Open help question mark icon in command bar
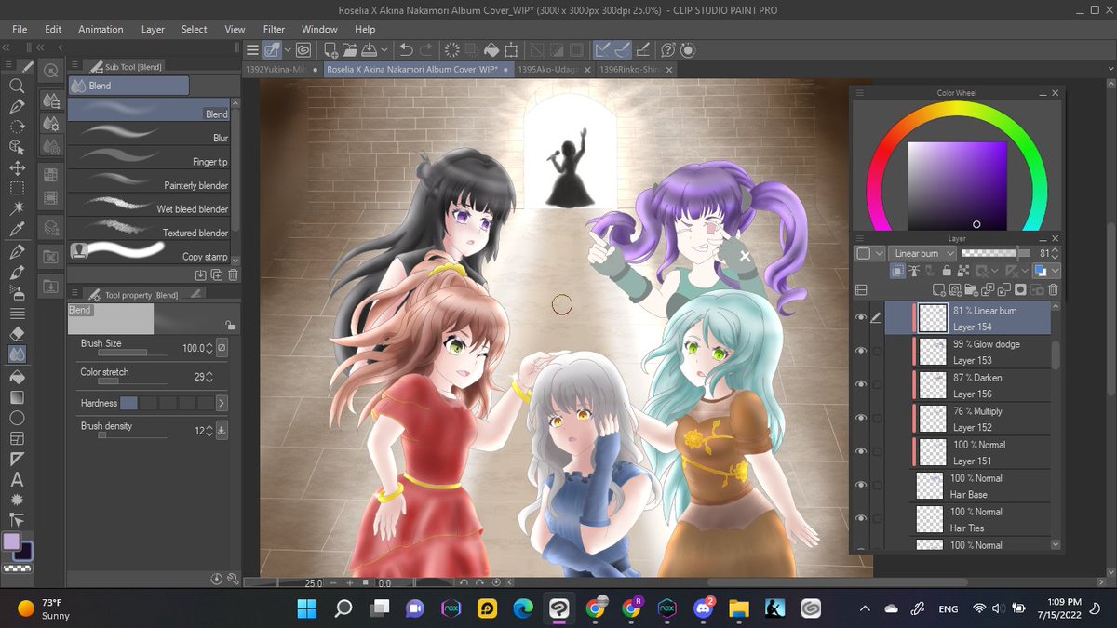1117x628 pixels. point(667,49)
